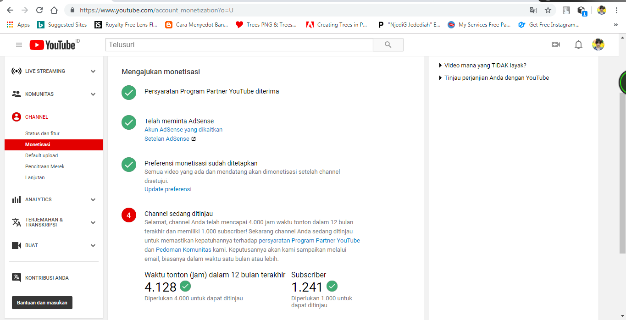Open the Royalty Free Lens Fl... bookmark
The height and width of the screenshot is (320, 626).
126,25
